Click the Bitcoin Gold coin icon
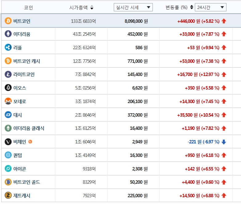The width and height of the screenshot is (241, 204). [8, 182]
